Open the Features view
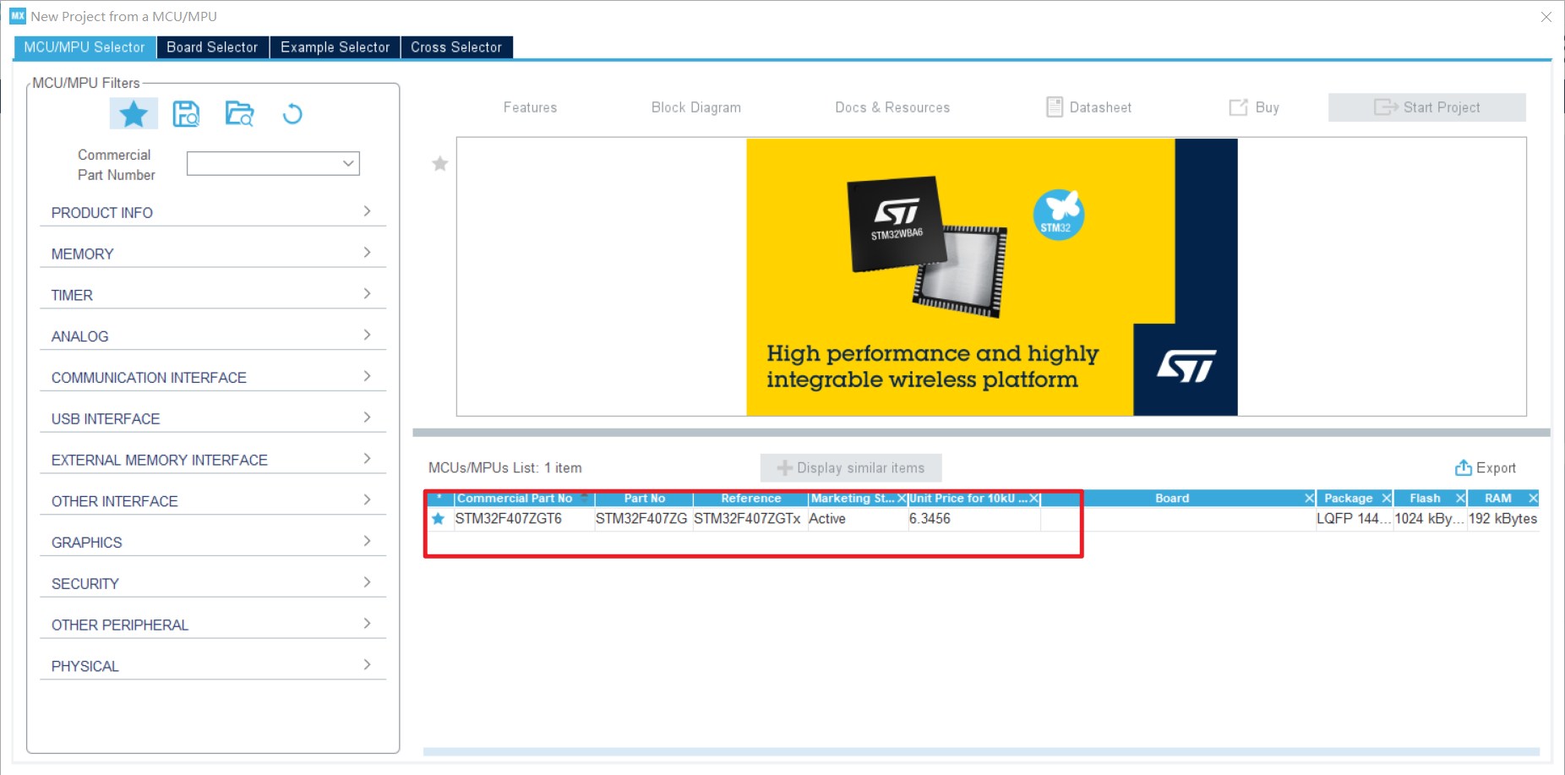1565x775 pixels. click(x=530, y=107)
